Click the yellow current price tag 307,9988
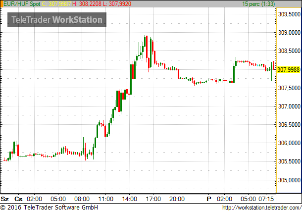 289,69
